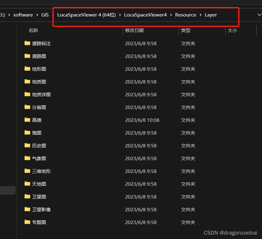The height and width of the screenshot is (239, 262).
Task: Click the 地质图 folder icon
Action: coord(27,82)
